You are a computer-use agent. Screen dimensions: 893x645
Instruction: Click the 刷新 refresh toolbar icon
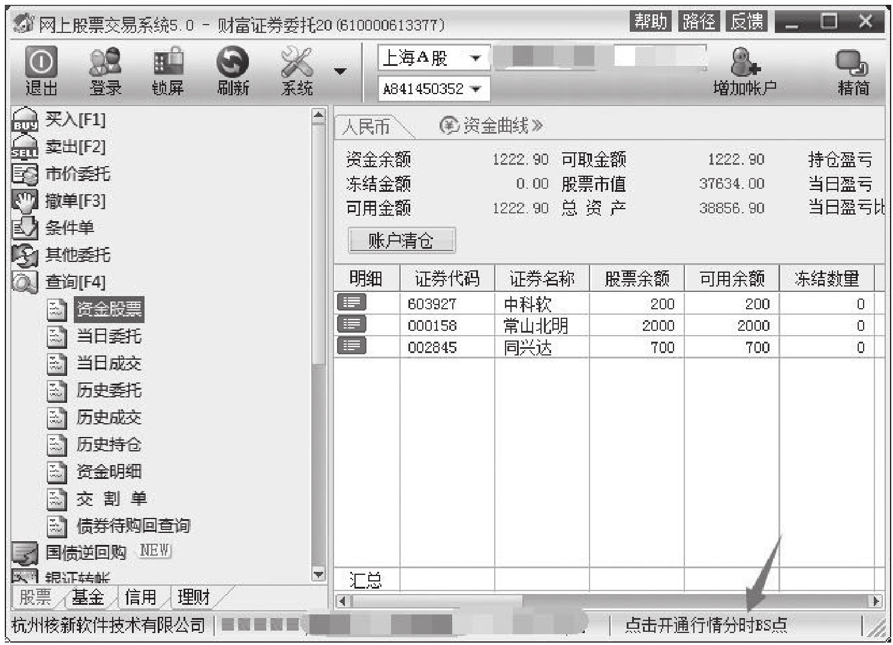(x=233, y=71)
